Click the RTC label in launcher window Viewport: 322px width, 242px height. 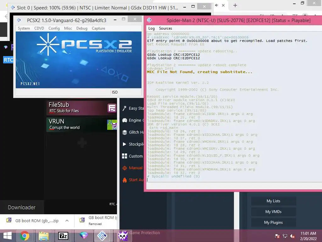[x=8, y=60]
